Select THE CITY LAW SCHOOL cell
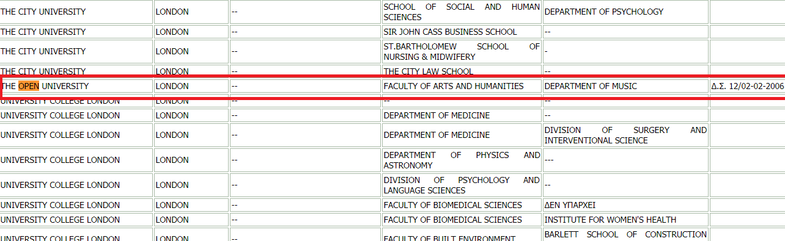The height and width of the screenshot is (241, 785). (x=462, y=71)
